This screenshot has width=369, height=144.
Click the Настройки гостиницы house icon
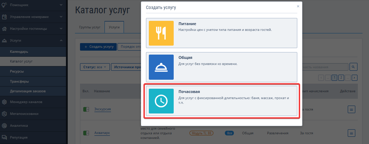4,29
